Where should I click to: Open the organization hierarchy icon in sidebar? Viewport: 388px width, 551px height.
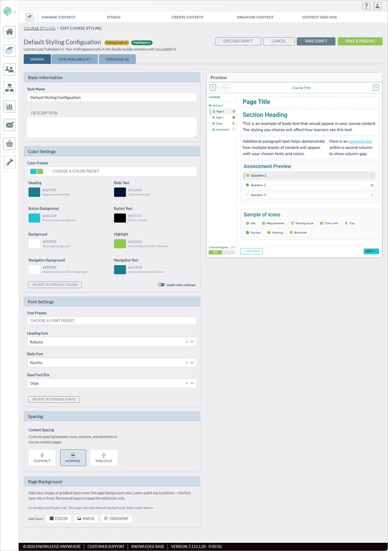coord(9,88)
